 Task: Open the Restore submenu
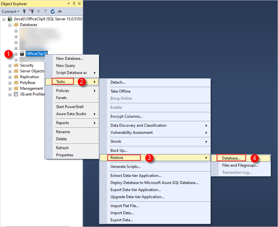(155, 157)
